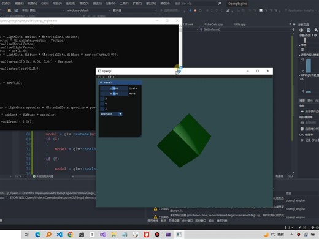Image resolution: width=319 pixels, height=239 pixels.
Task: Select the Events tab in diagnostic tools
Action: point(310,101)
